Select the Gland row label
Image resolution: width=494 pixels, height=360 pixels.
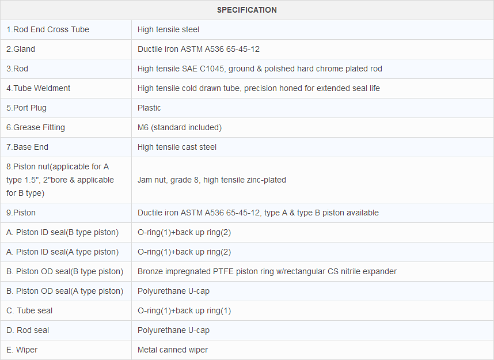coord(21,49)
